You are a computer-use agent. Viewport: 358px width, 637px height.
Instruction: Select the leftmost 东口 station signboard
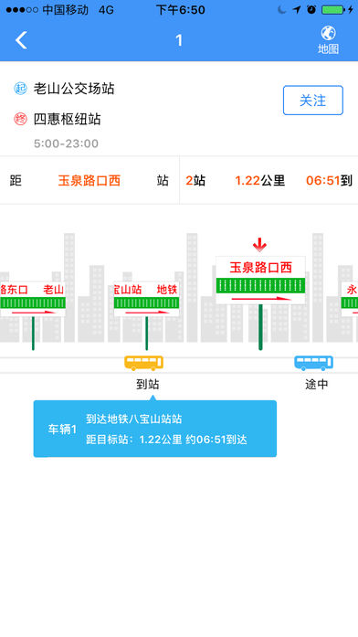coord(33,299)
